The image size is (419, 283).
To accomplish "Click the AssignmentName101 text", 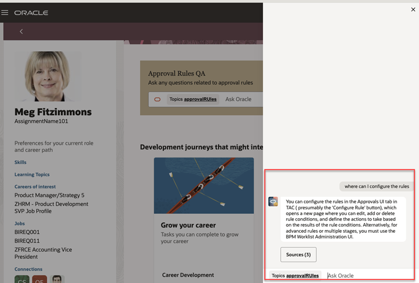I will pyautogui.click(x=41, y=121).
